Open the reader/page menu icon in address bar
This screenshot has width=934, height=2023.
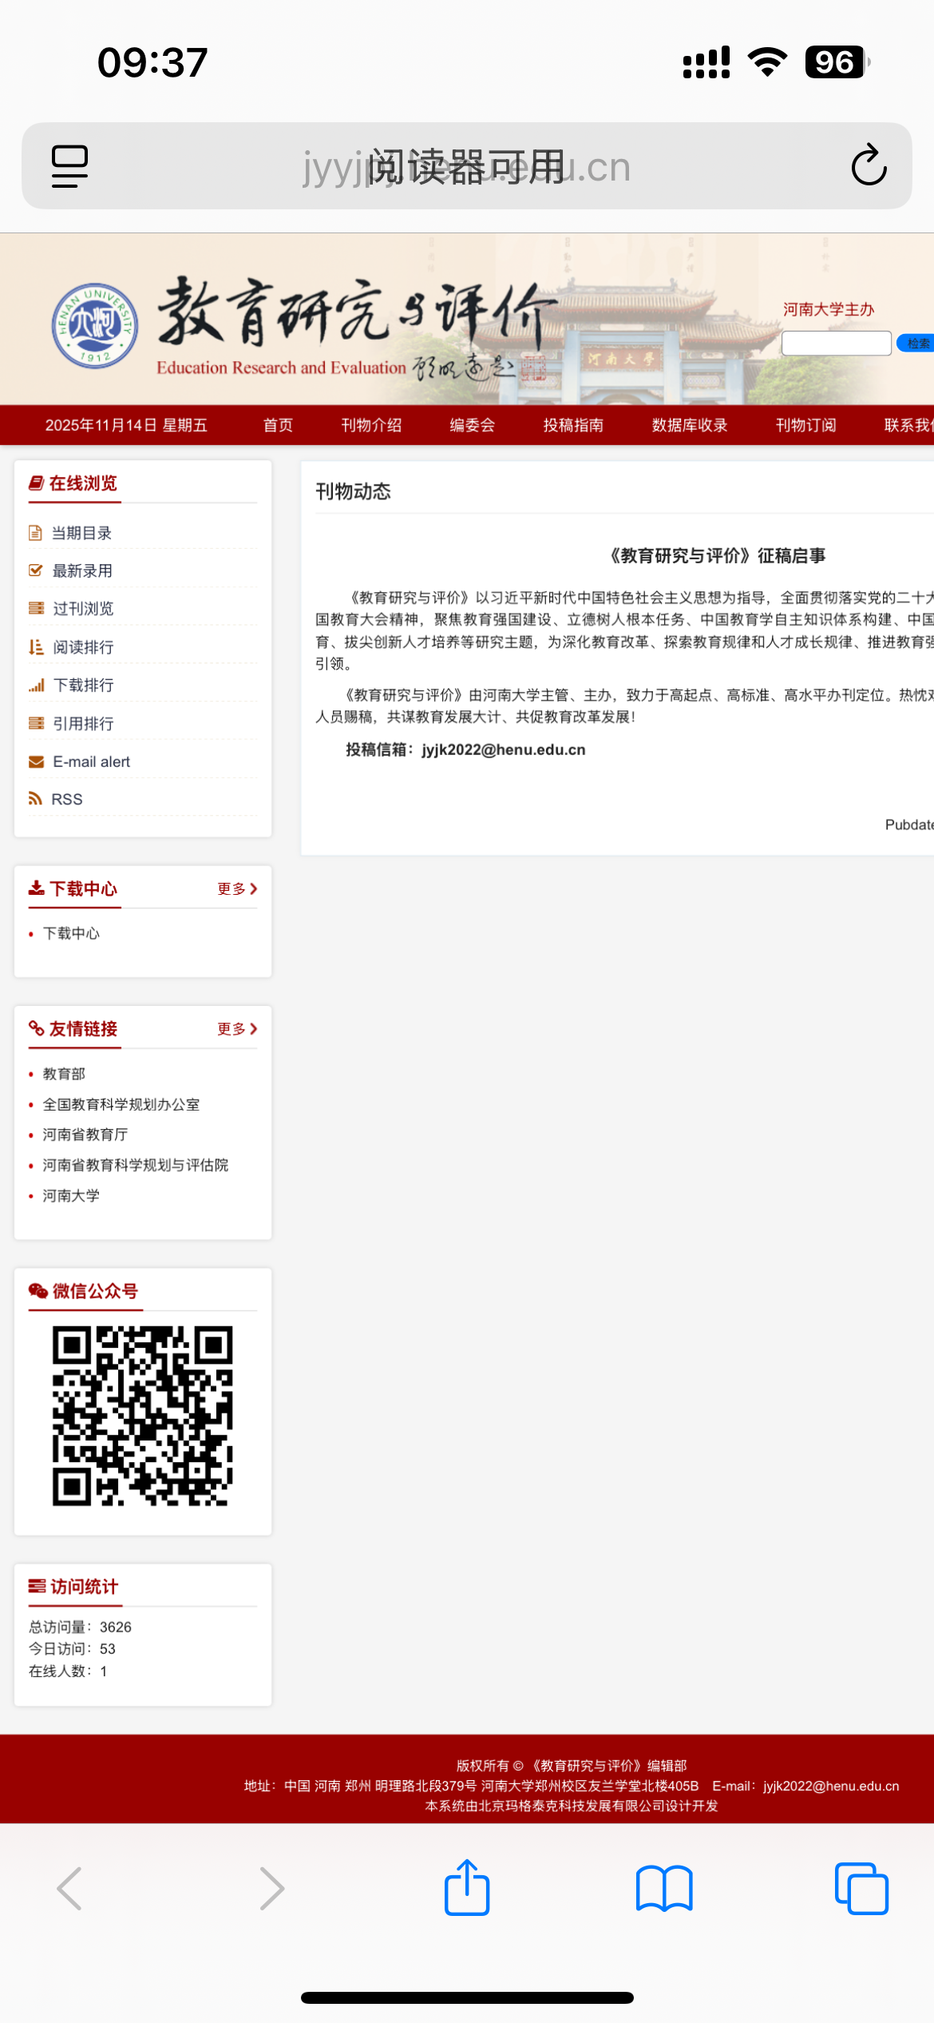point(69,165)
